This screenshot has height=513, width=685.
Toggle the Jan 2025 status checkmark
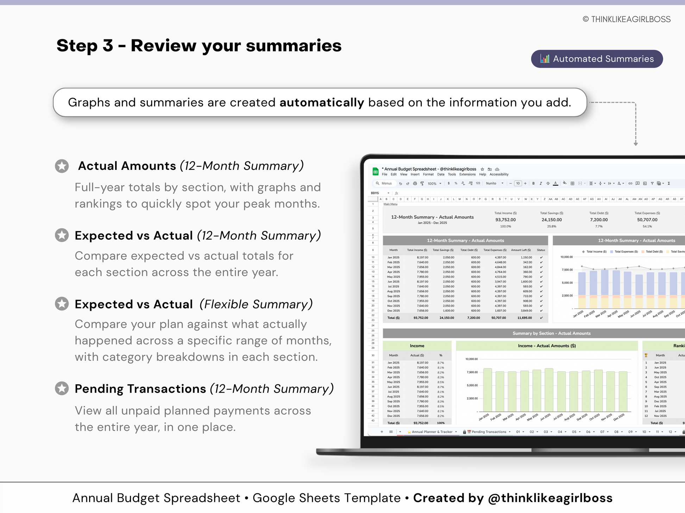click(x=541, y=257)
